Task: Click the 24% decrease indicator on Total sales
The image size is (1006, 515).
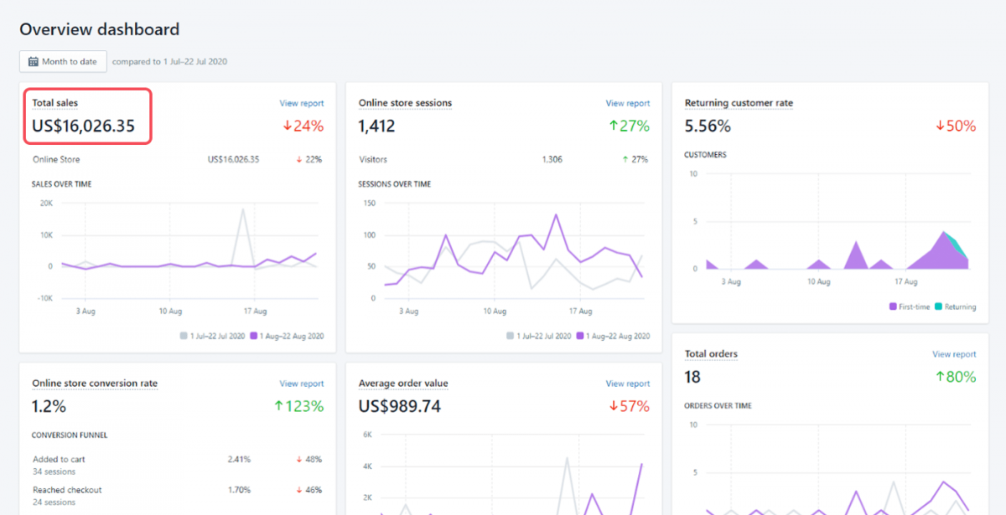Action: click(x=303, y=126)
